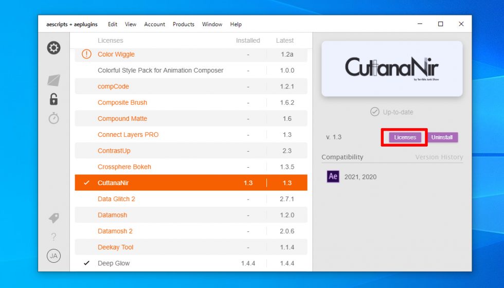
Task: Select Deekay Tool in the list
Action: tap(191, 247)
